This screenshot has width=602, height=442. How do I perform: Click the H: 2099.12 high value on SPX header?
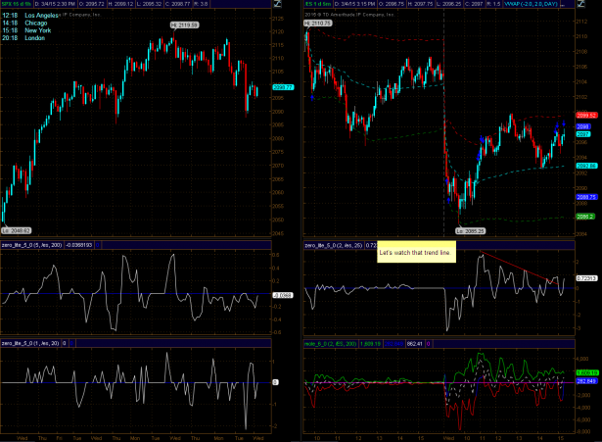tap(120, 4)
